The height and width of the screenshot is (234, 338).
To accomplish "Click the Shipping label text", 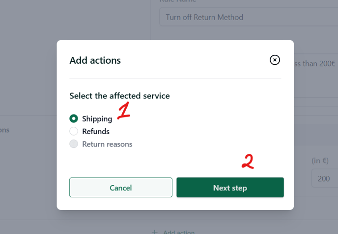I will [97, 119].
